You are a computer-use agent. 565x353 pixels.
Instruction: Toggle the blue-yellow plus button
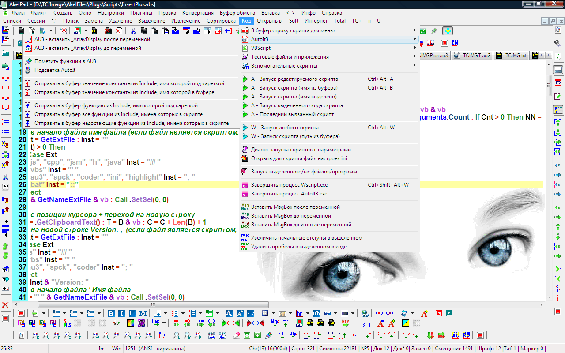448,31
